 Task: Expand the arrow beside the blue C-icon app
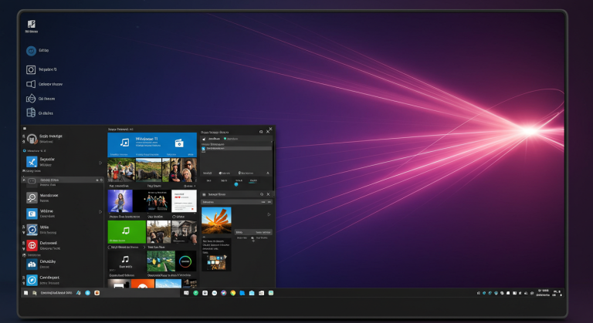(100, 212)
